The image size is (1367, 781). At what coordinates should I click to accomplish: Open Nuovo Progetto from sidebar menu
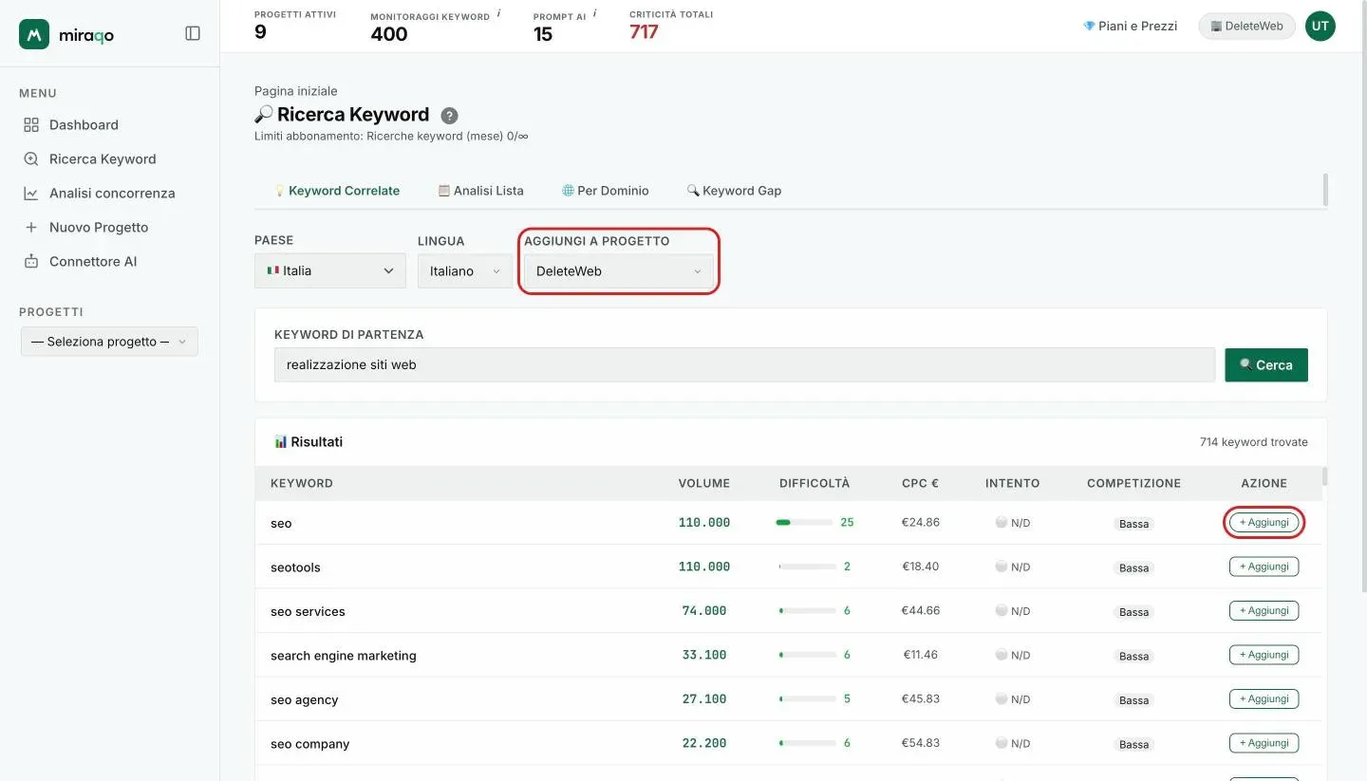pyautogui.click(x=99, y=227)
